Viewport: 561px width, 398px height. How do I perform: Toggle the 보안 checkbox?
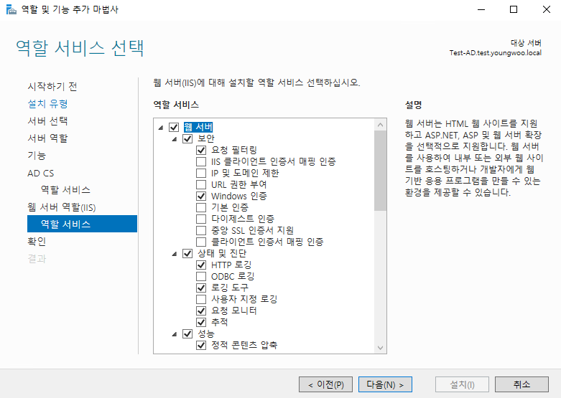point(187,138)
